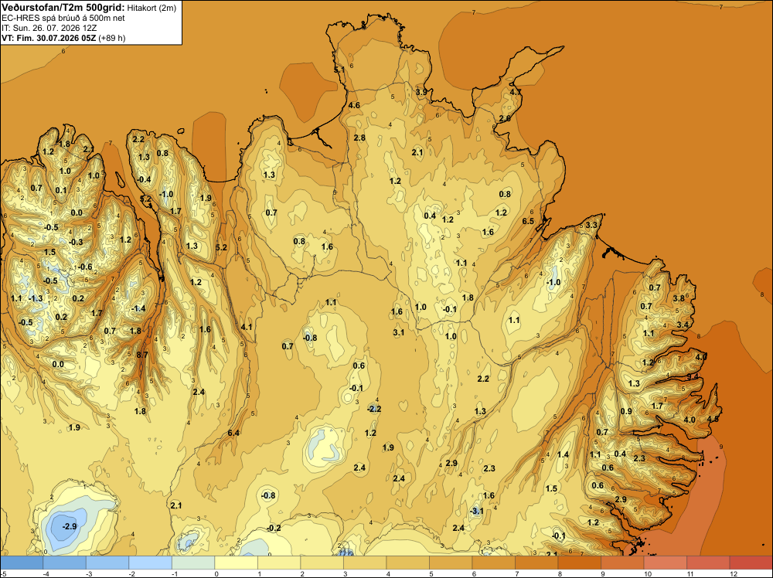Viewport: 773px width, 578px height.
Task: Click the darkest blue legend swatch left of -4
Action: 22,563
